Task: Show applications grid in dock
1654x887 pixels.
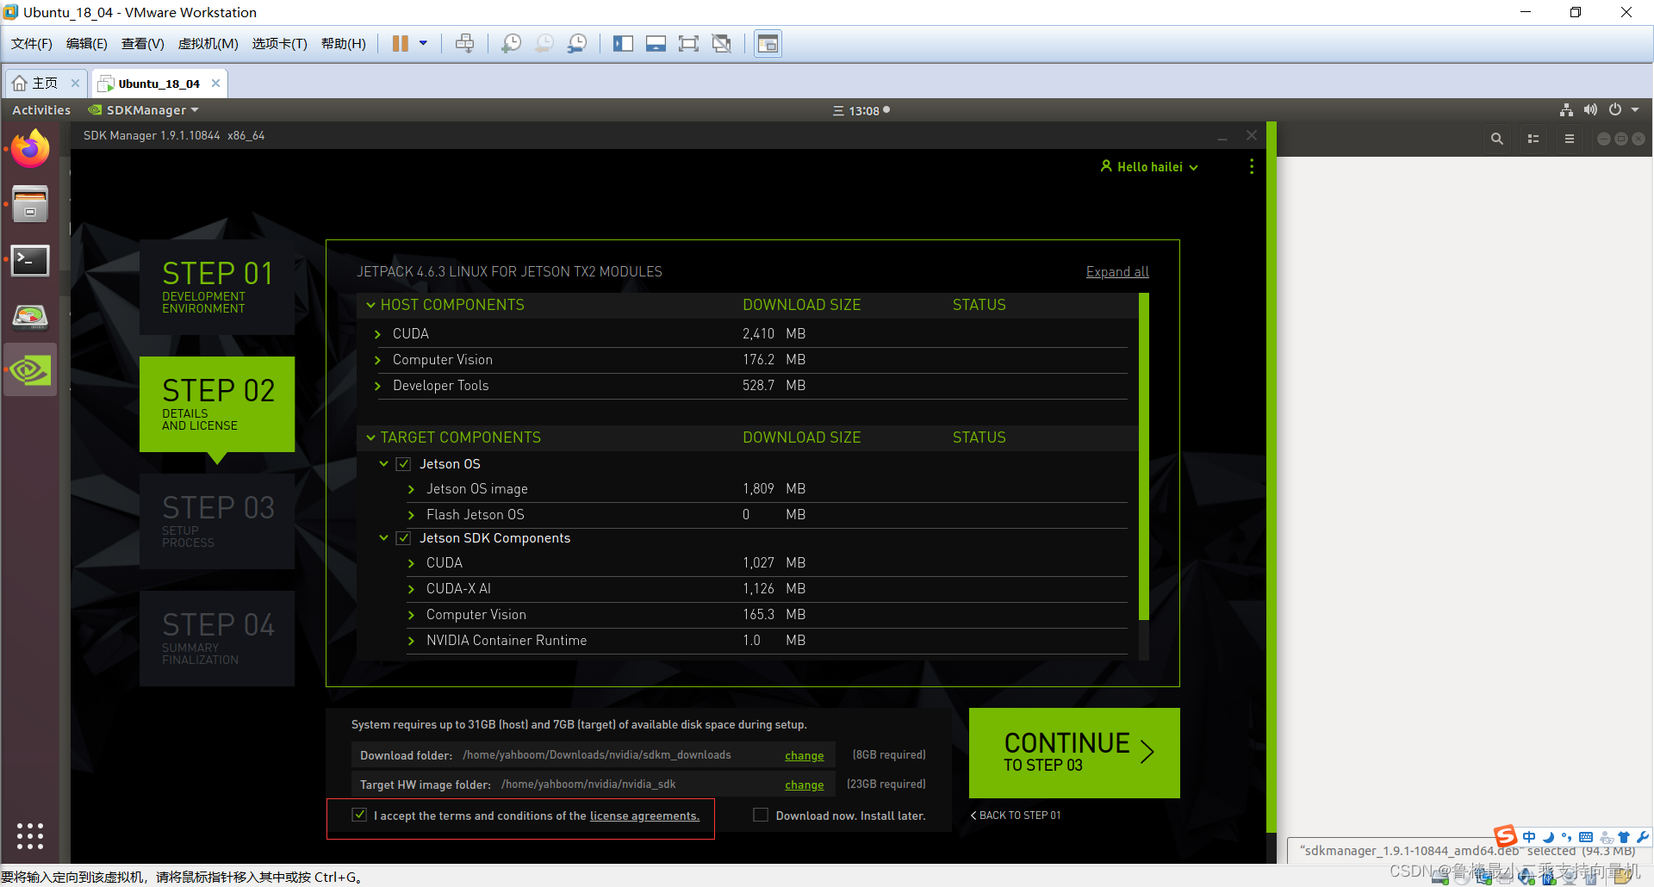Action: (30, 835)
